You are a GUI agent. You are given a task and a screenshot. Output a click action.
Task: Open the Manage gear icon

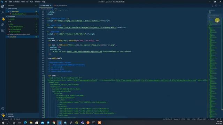click(x=3, y=115)
